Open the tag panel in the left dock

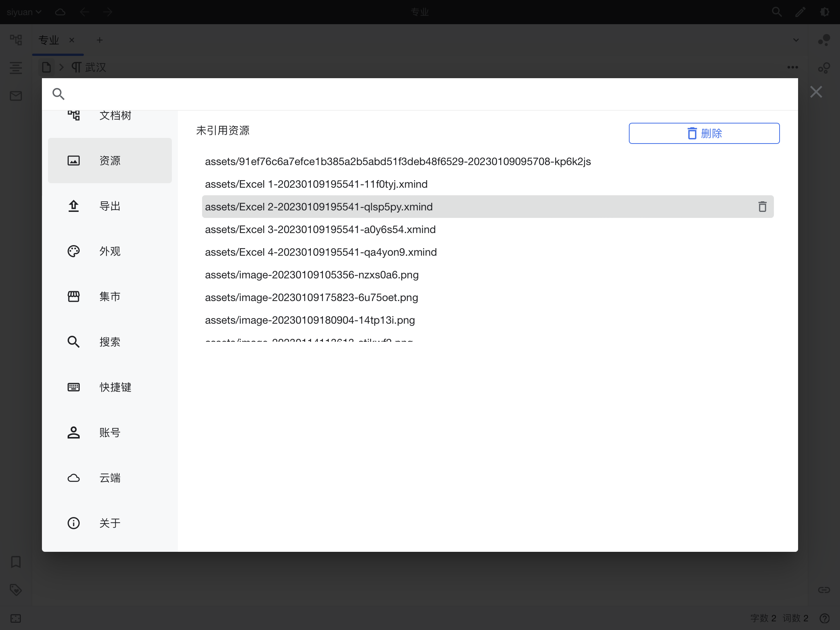pyautogui.click(x=15, y=589)
